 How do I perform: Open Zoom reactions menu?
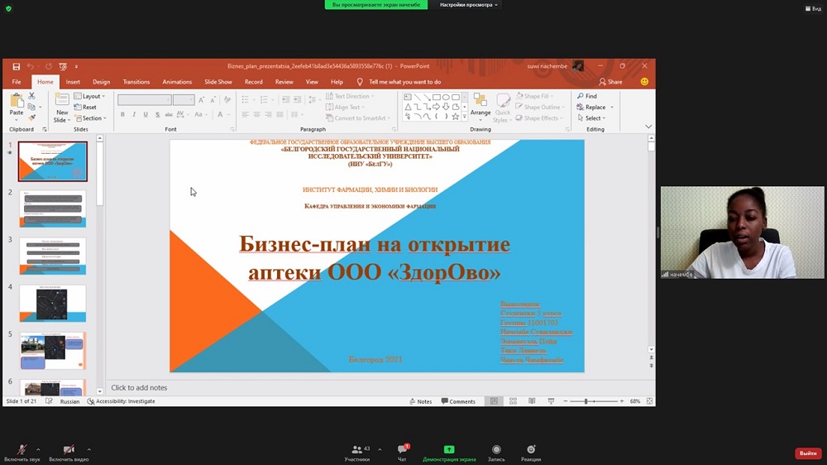click(530, 451)
